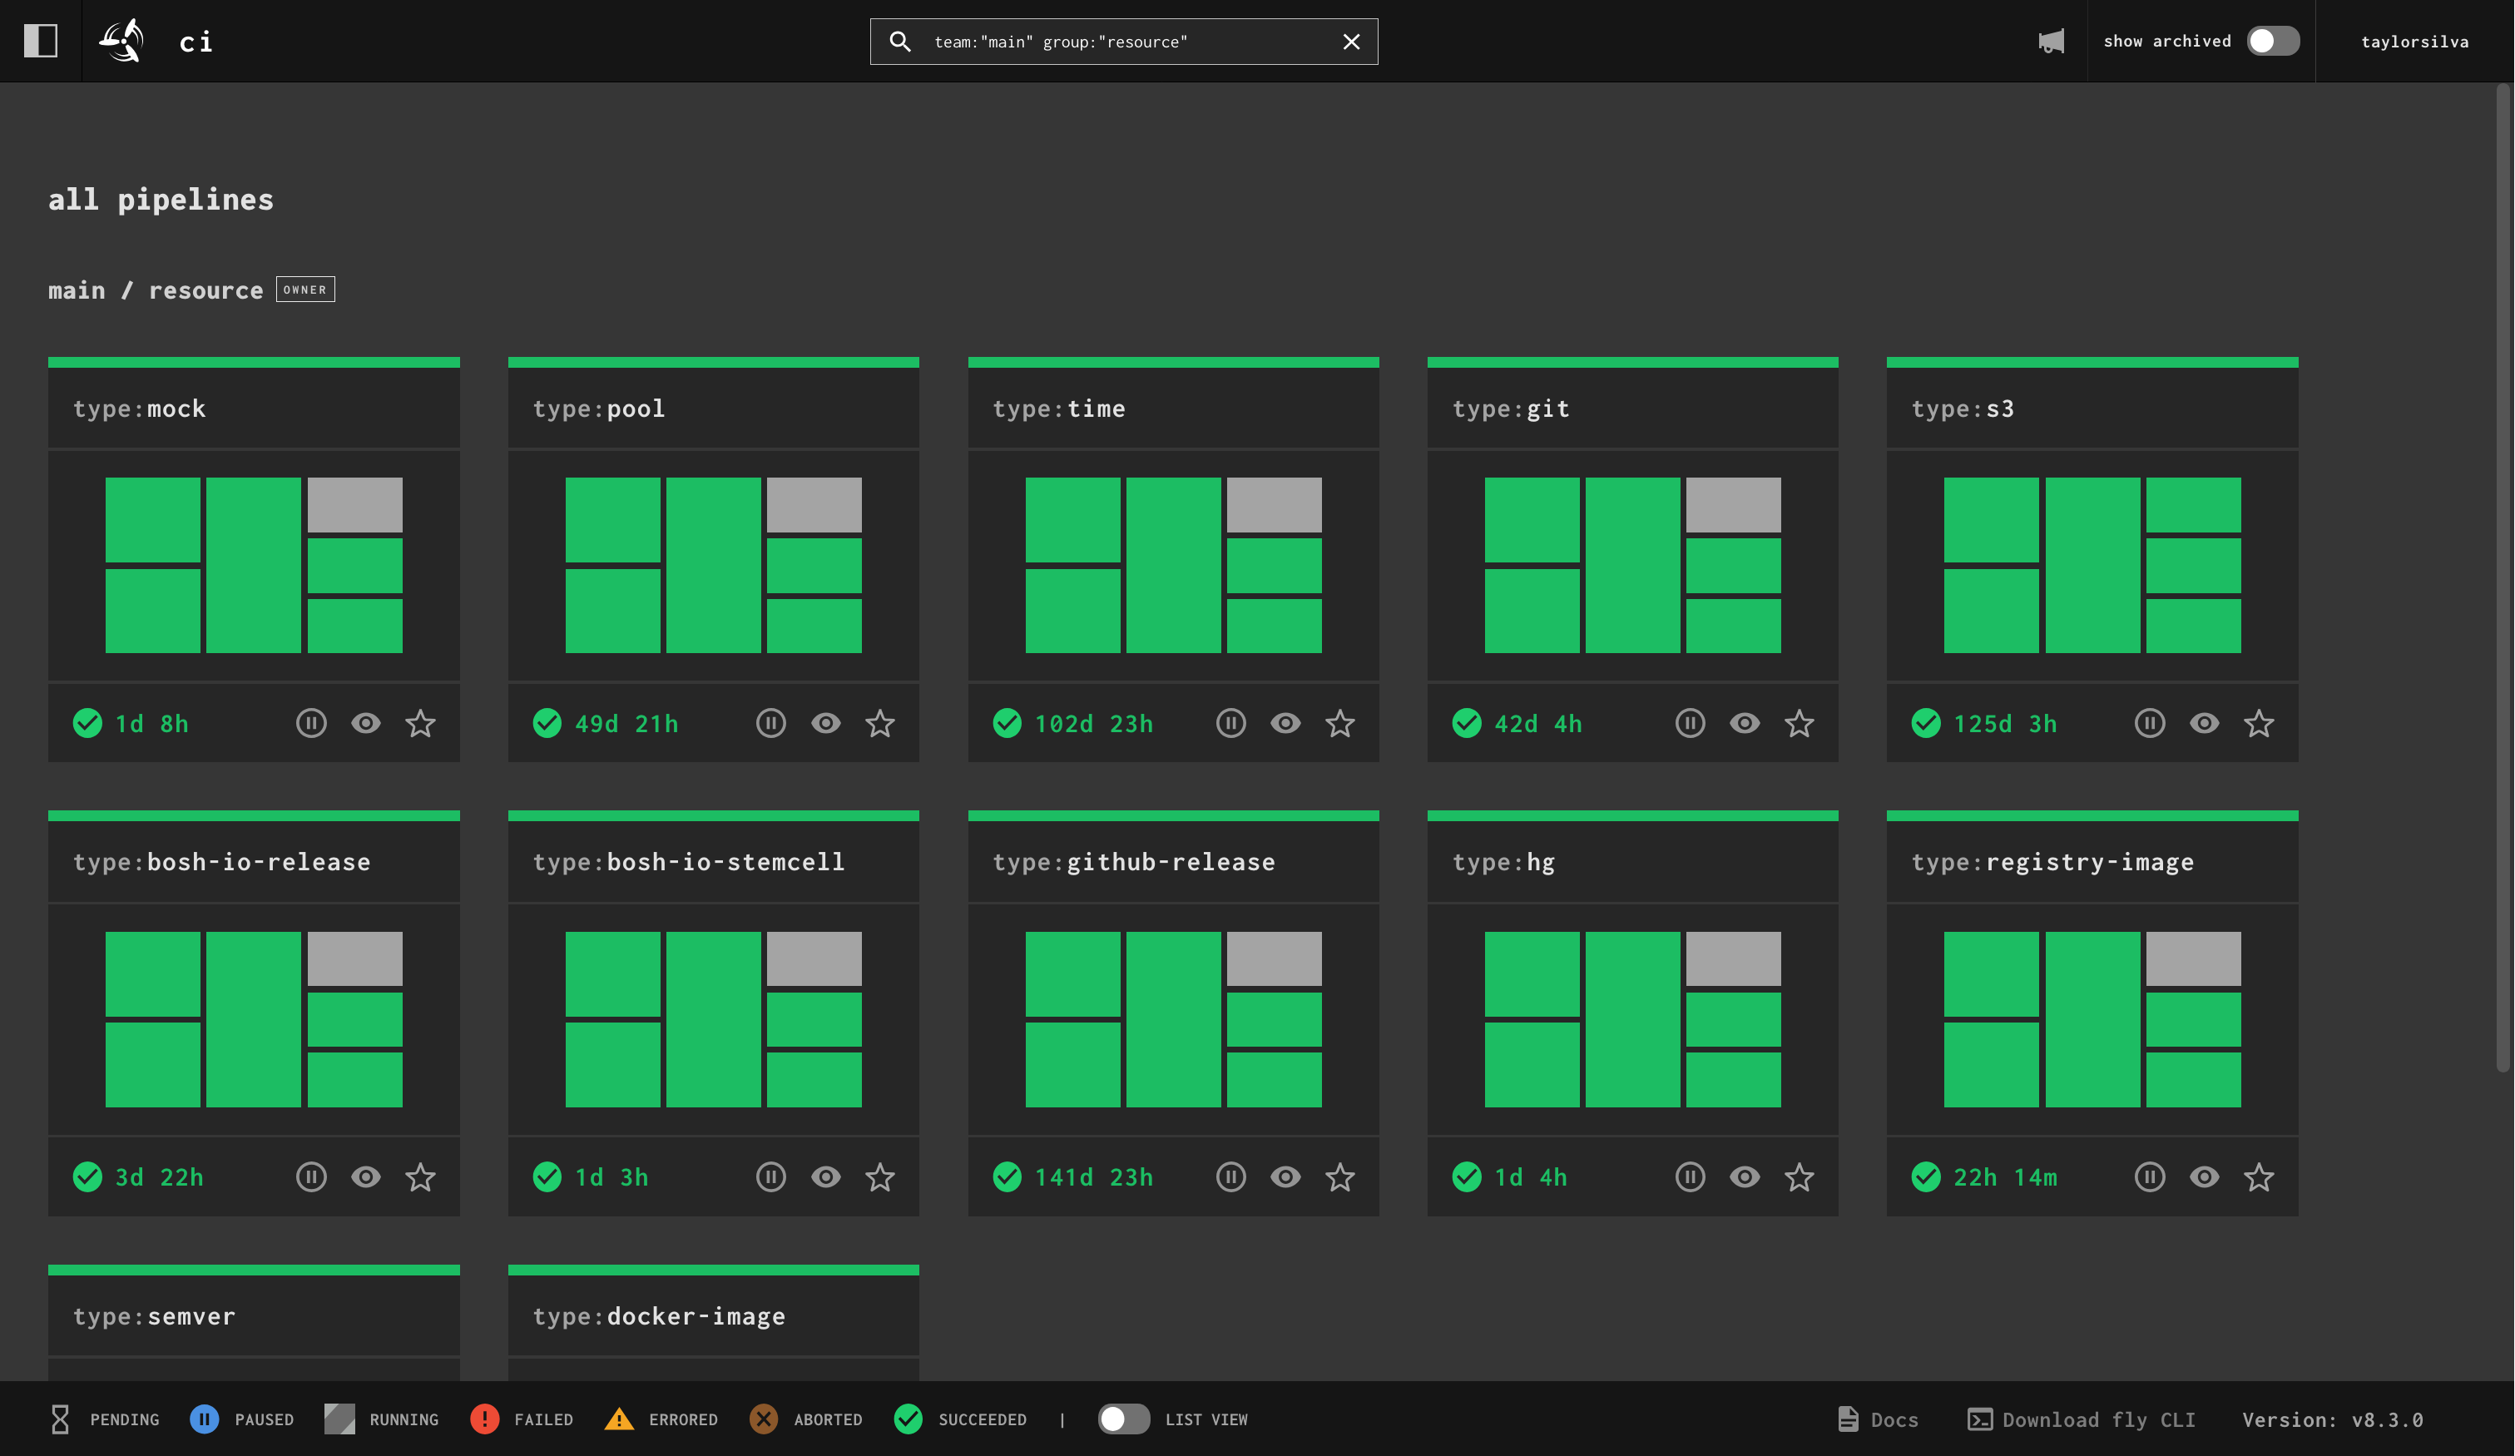Star the type:github-release pipeline
This screenshot has width=2515, height=1456.
[x=1340, y=1176]
